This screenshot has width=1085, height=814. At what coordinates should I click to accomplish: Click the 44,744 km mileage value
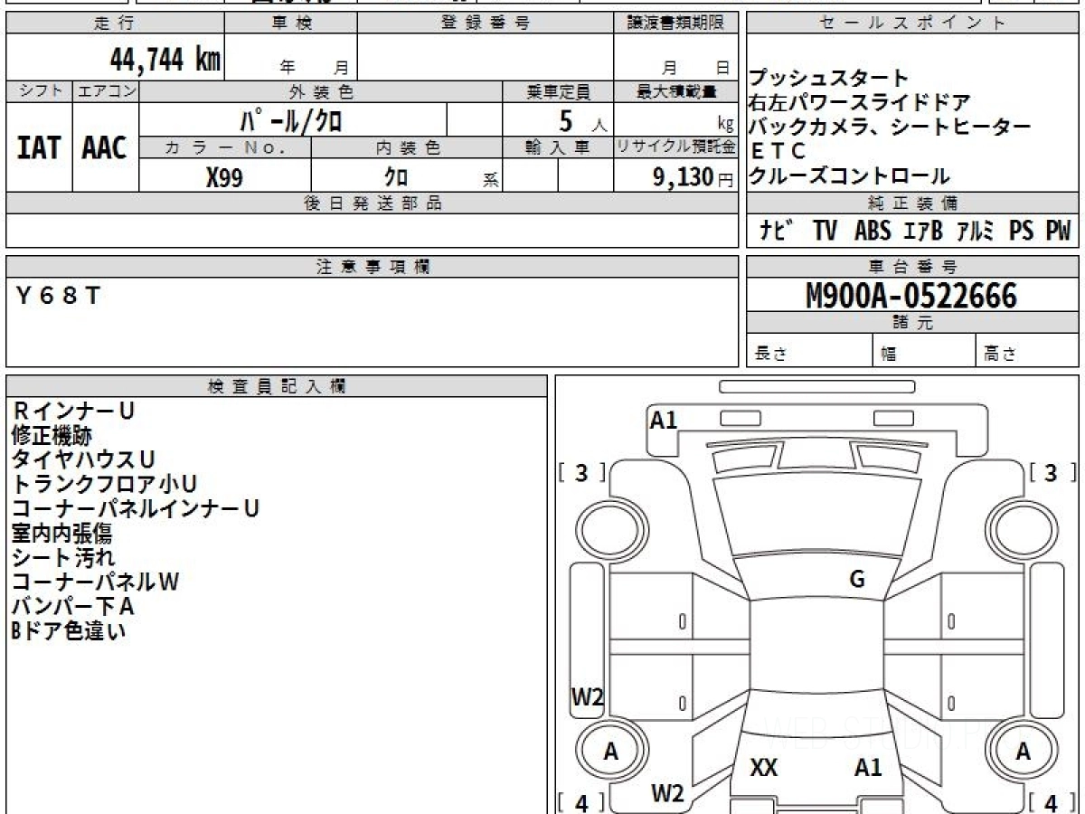pyautogui.click(x=165, y=60)
